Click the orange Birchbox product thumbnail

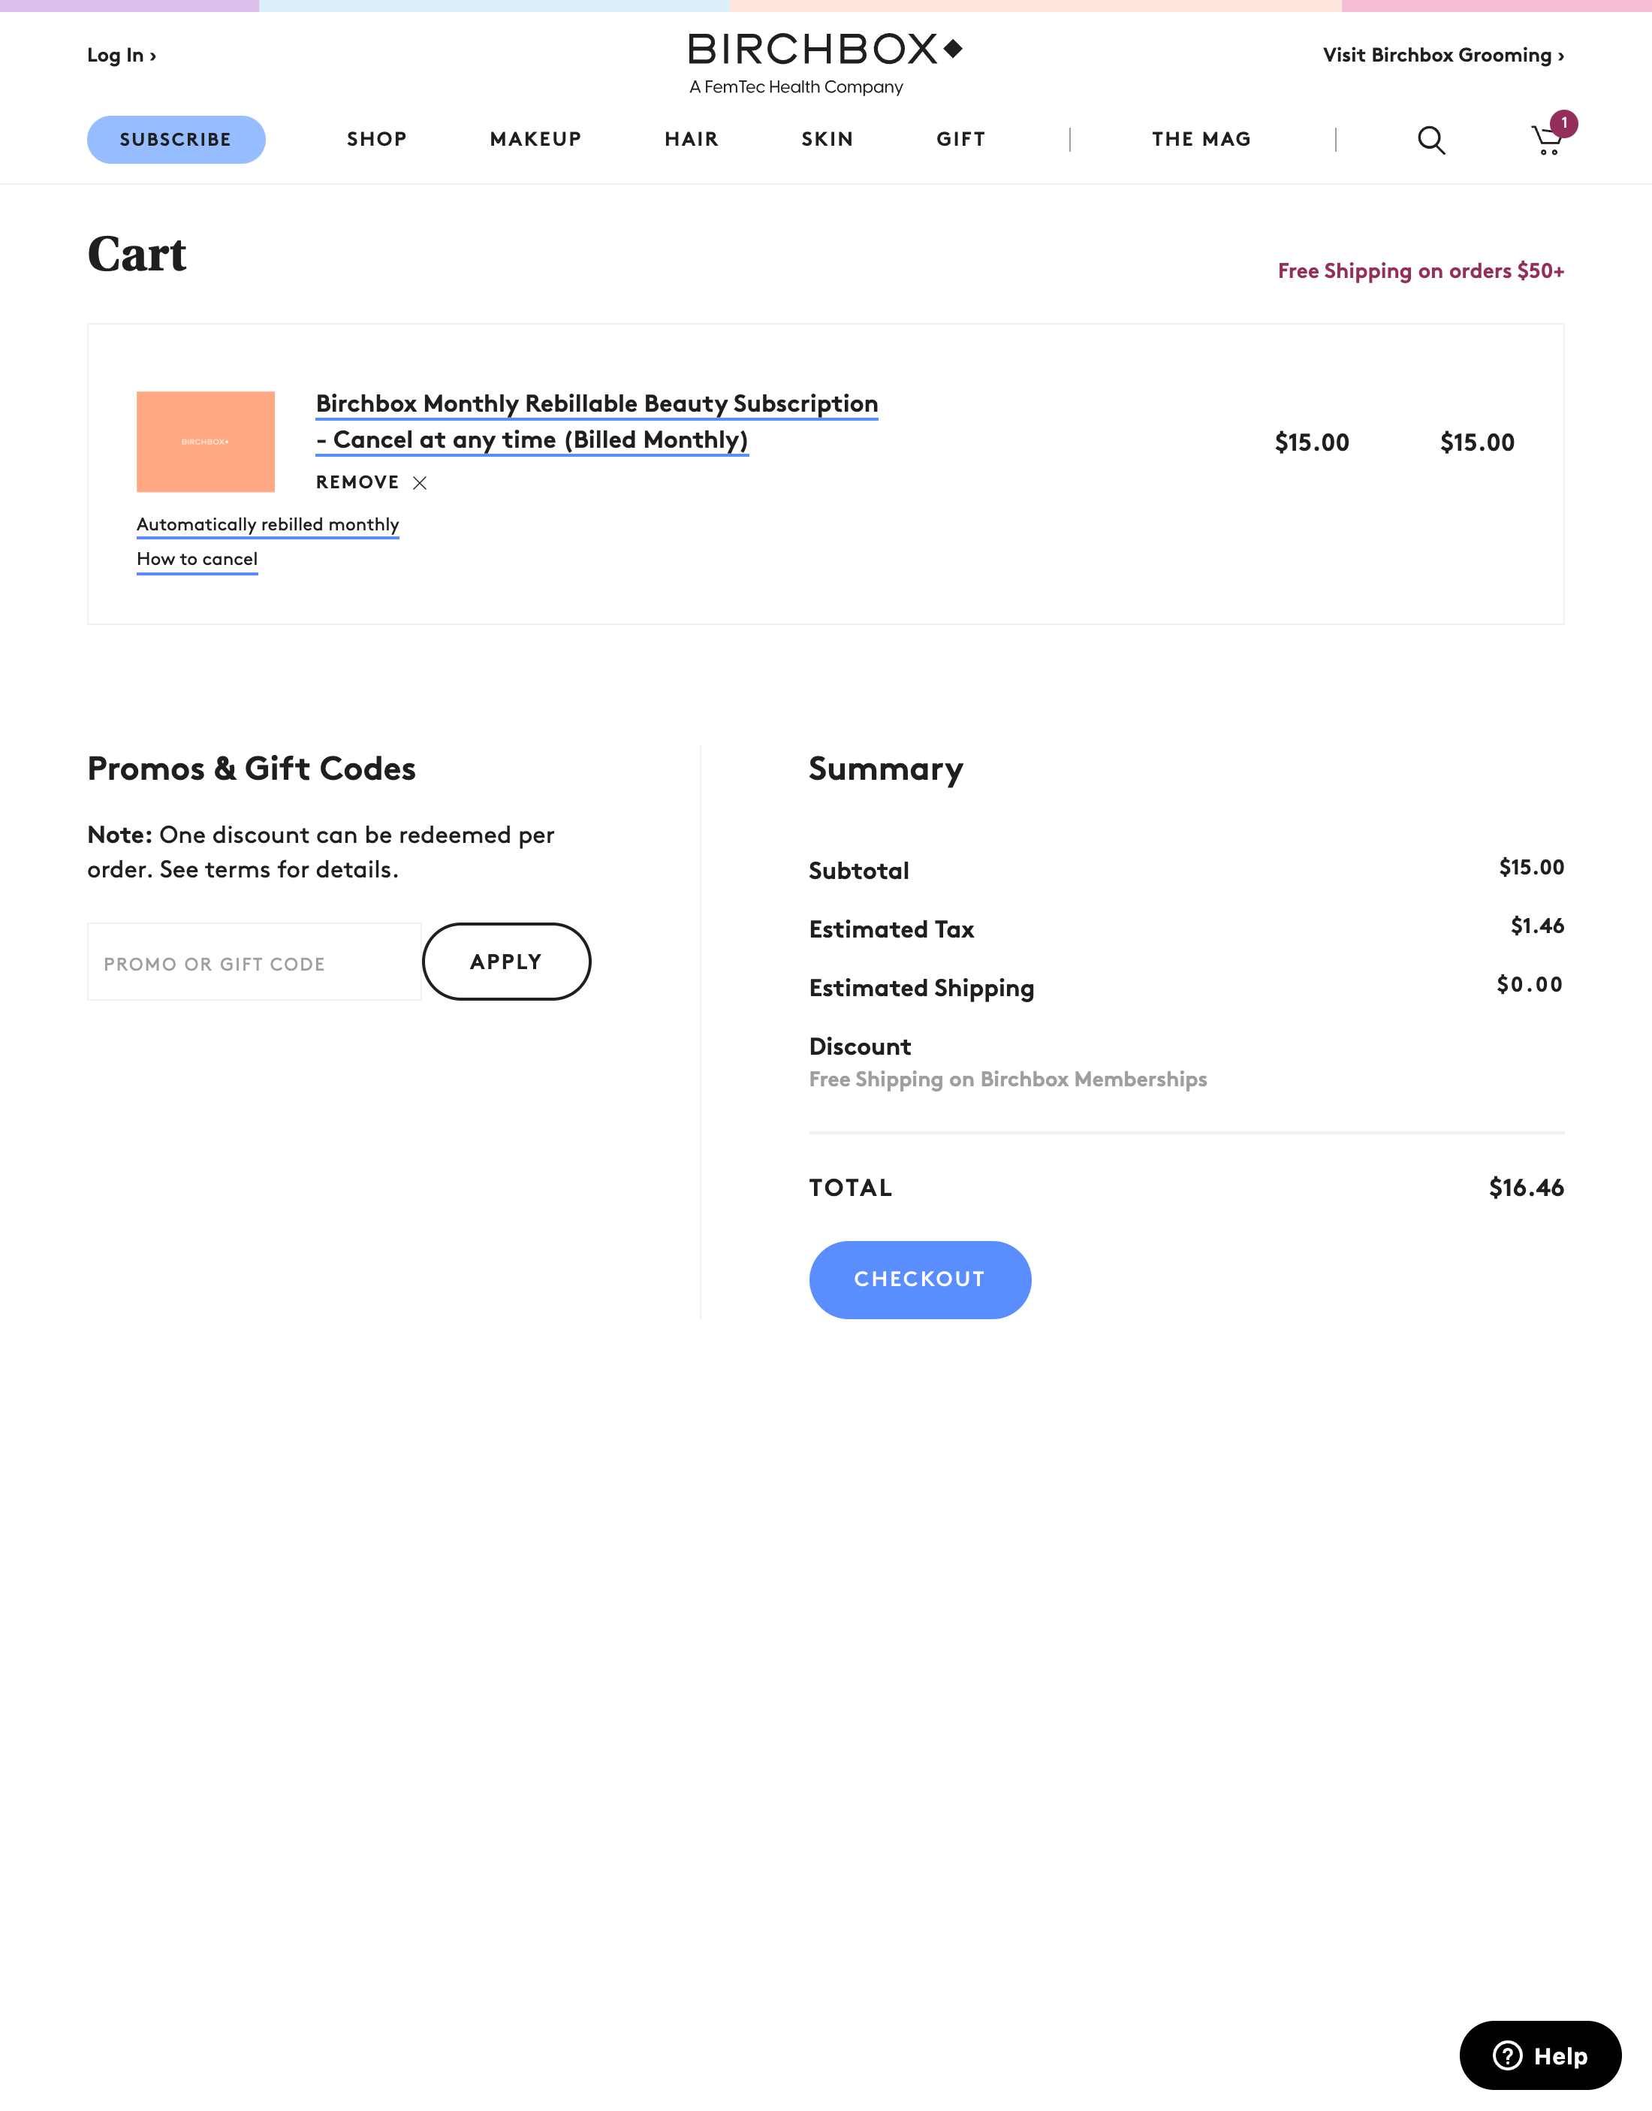click(205, 441)
